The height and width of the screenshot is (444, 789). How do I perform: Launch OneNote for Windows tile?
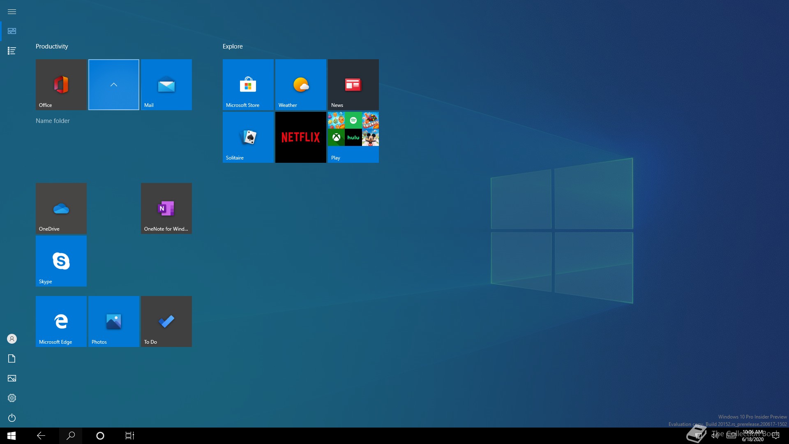[x=166, y=208]
